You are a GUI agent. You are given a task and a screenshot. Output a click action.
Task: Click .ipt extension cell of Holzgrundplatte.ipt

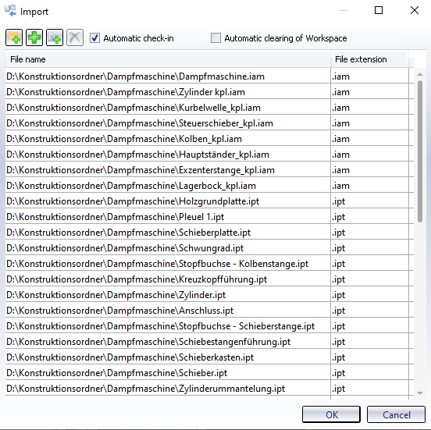(x=369, y=201)
